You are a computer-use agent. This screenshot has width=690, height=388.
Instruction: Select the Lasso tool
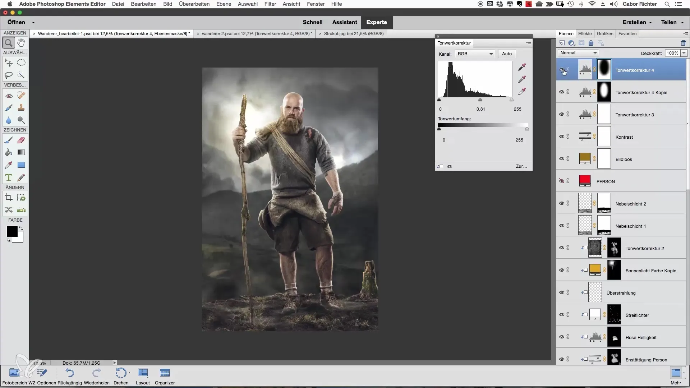(x=9, y=75)
